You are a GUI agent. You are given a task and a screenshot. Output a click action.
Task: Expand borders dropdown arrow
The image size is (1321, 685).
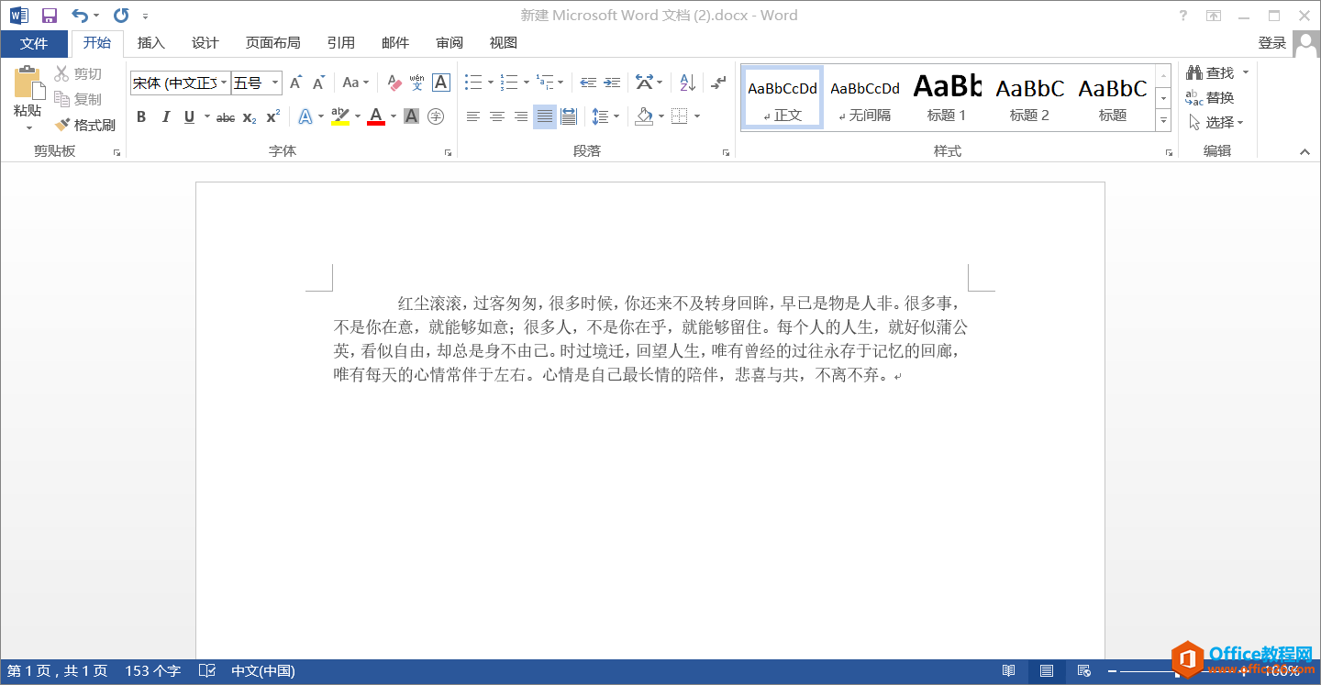[697, 116]
